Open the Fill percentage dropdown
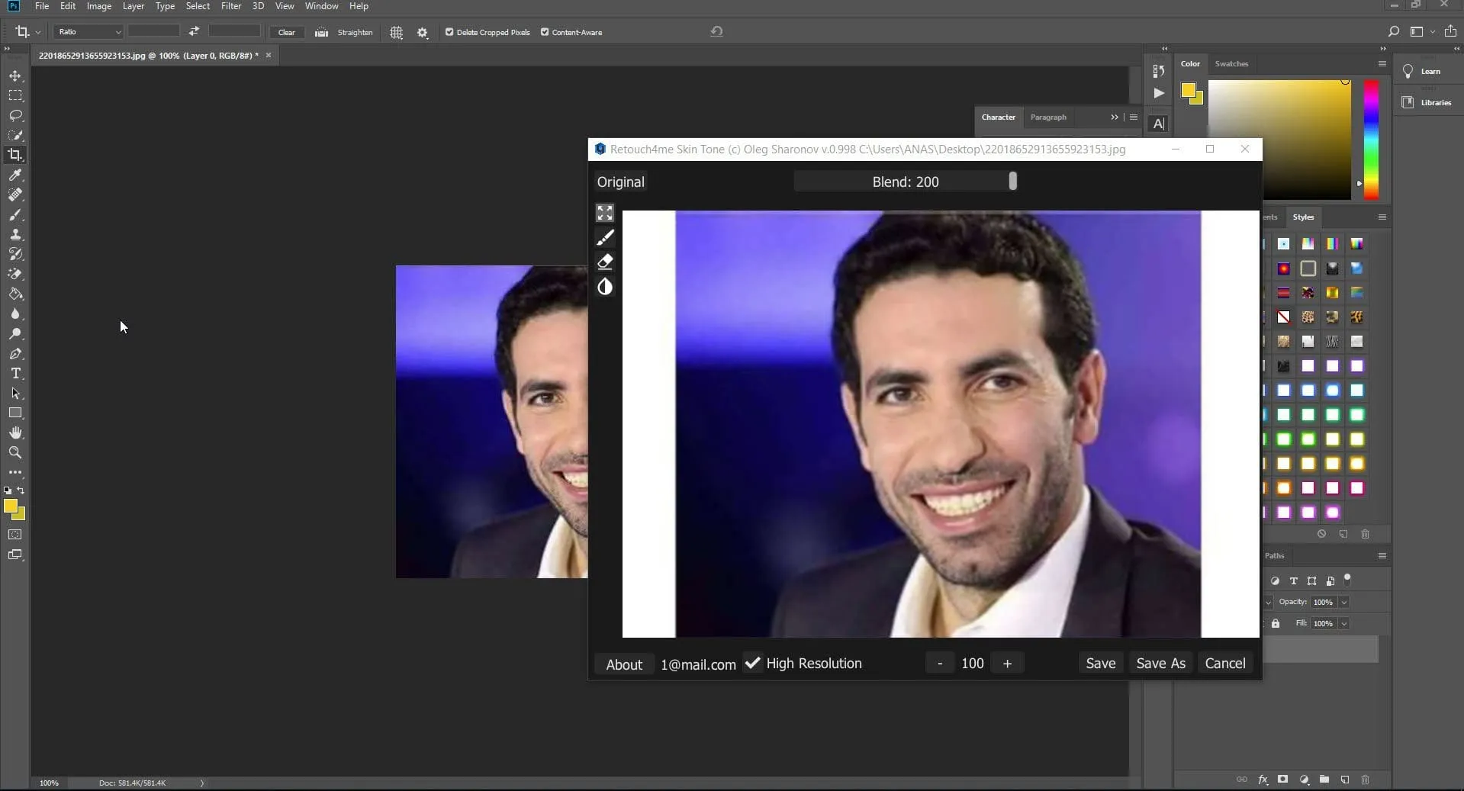This screenshot has height=791, width=1464. 1345,623
